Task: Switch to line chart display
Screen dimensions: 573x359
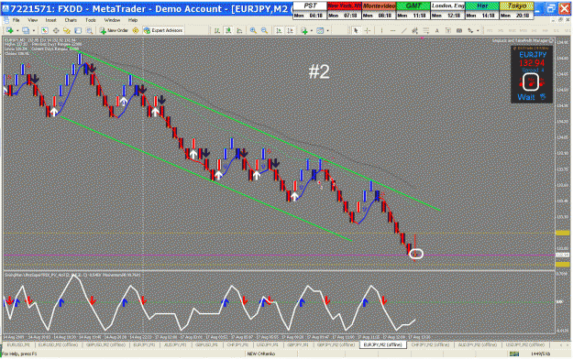Action: [239, 30]
